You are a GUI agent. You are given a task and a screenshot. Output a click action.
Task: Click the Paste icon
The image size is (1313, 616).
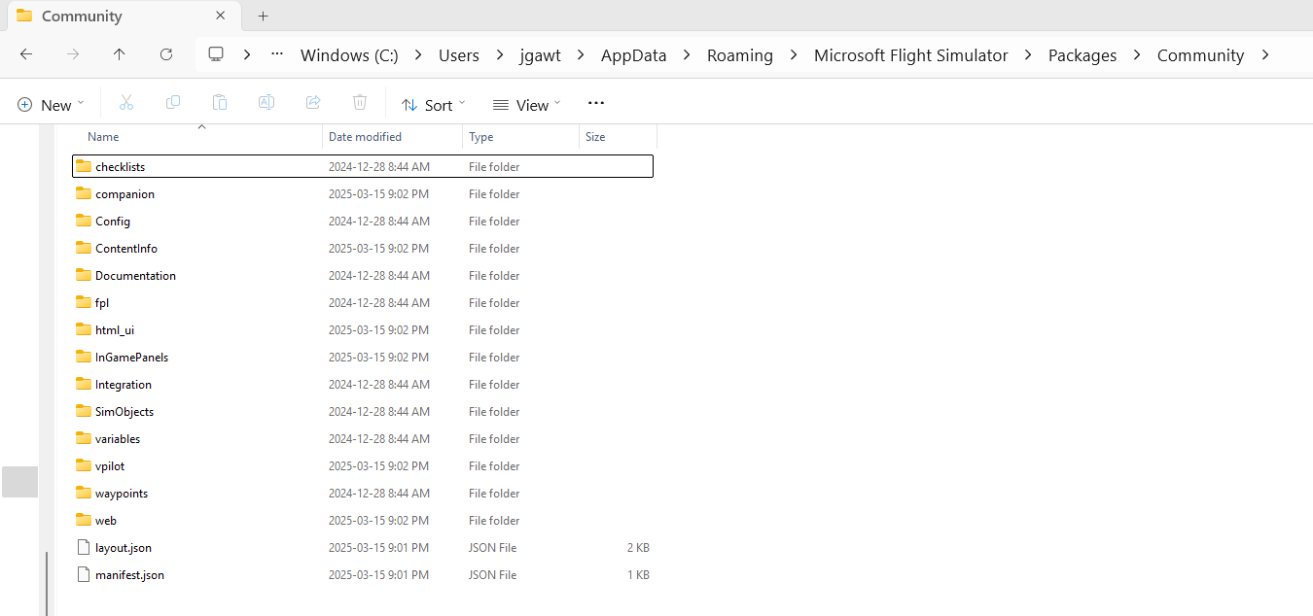pos(219,102)
